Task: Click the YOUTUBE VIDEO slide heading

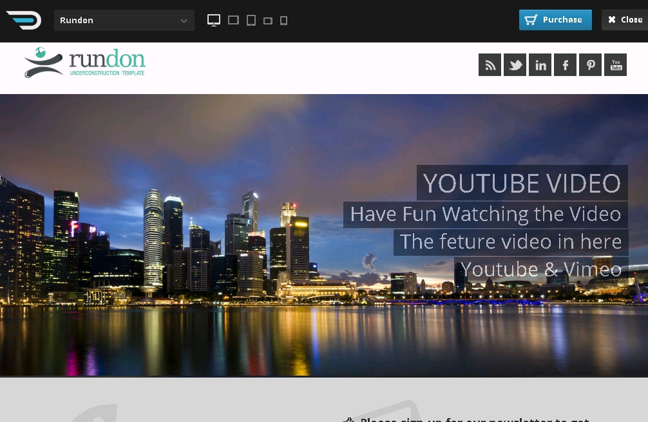Action: (522, 184)
